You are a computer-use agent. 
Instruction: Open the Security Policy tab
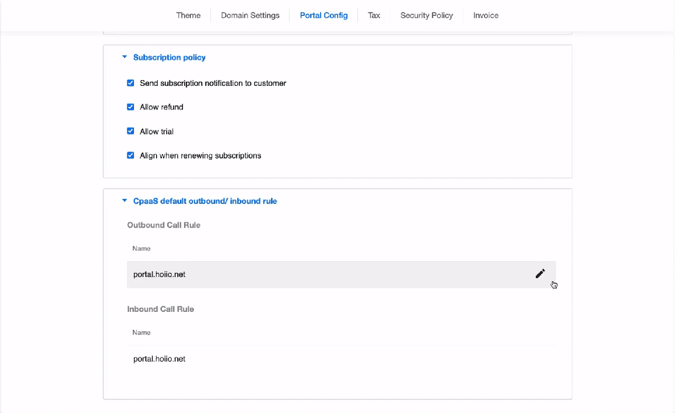tap(427, 15)
